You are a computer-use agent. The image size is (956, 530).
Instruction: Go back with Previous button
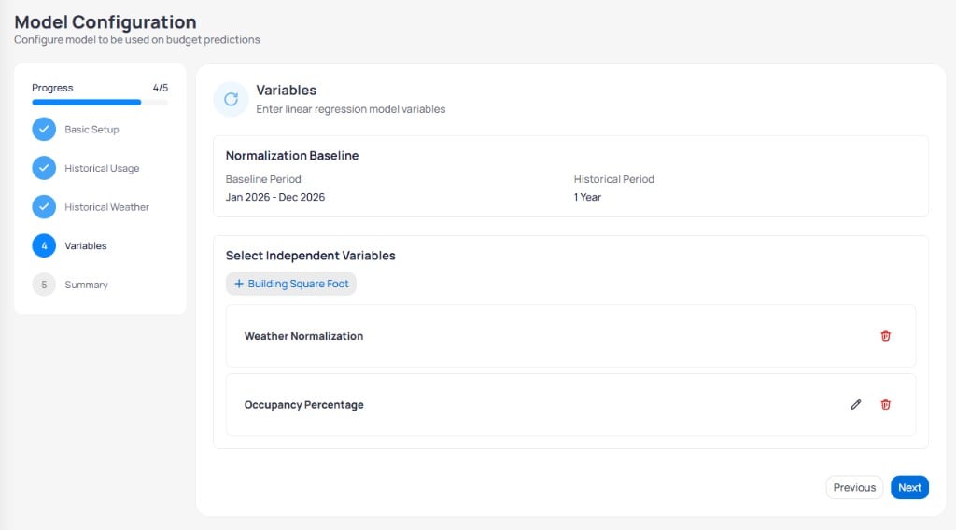click(854, 487)
